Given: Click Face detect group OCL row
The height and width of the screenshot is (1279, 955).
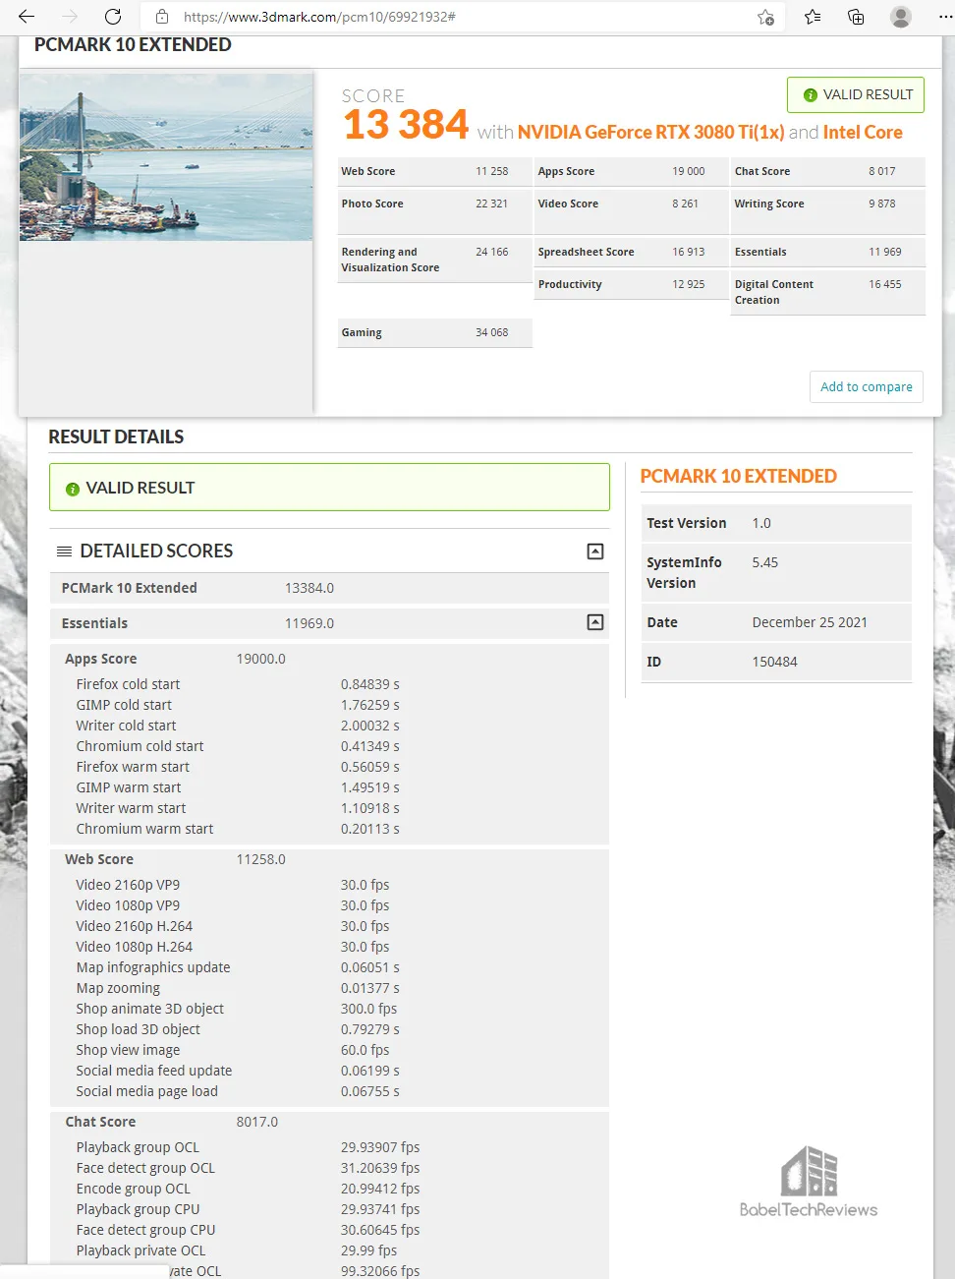Looking at the screenshot, I should click(x=329, y=1168).
